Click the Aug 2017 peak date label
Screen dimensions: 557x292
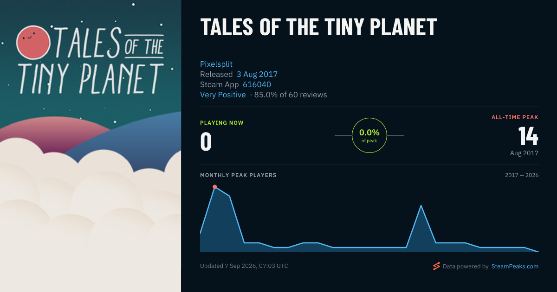click(524, 153)
